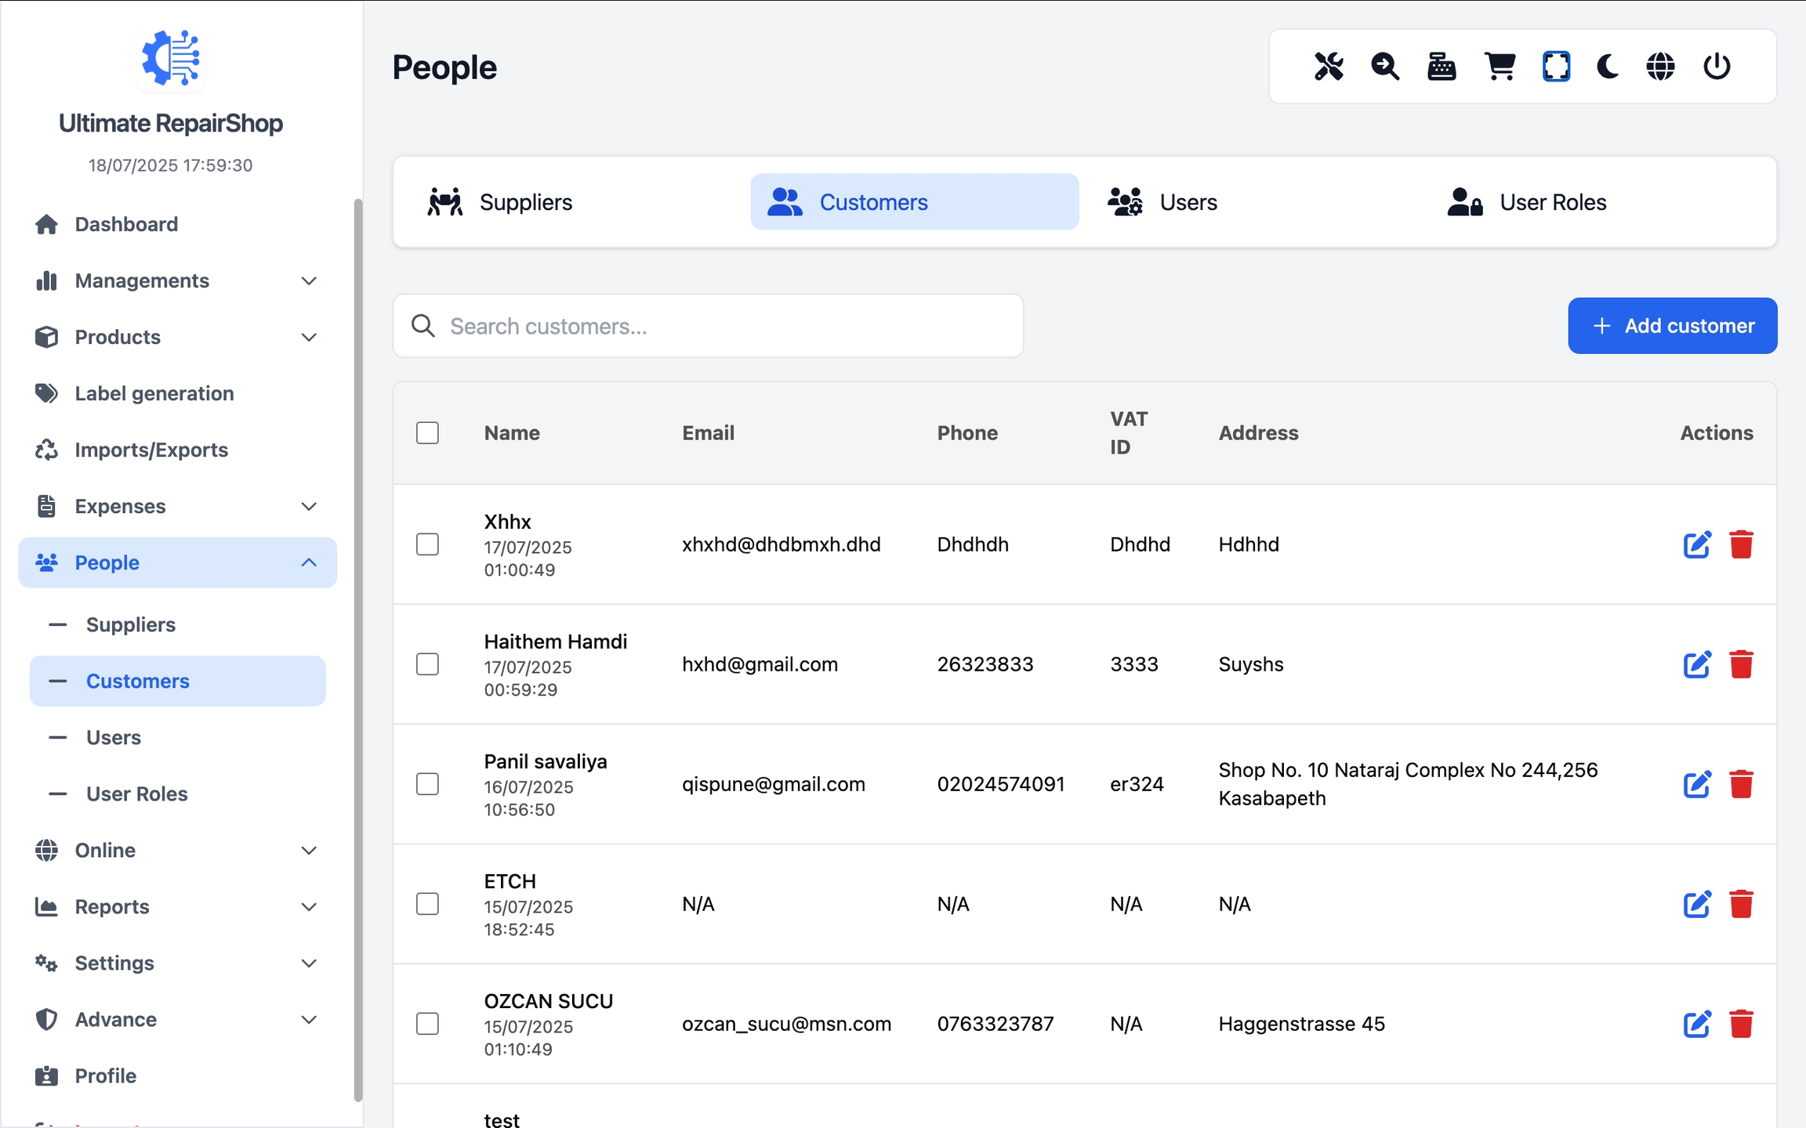Edit the Haithem Hamdi customer

pos(1697,664)
